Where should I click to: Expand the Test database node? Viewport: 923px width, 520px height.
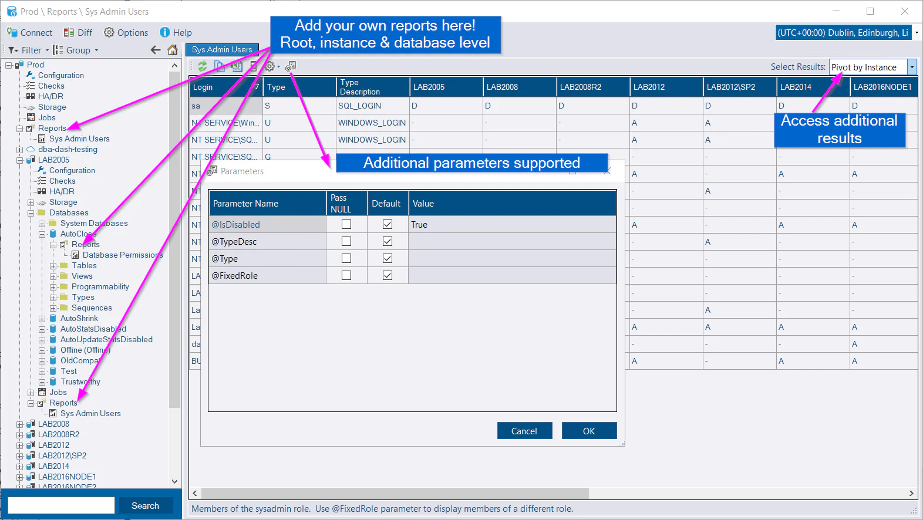(x=42, y=372)
